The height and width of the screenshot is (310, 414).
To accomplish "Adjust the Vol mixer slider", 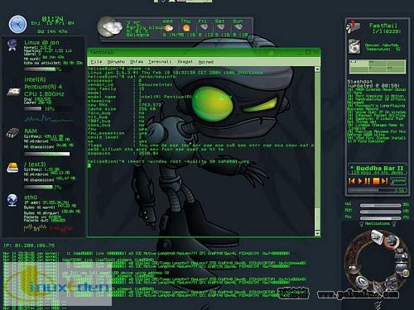I will coord(380,205).
